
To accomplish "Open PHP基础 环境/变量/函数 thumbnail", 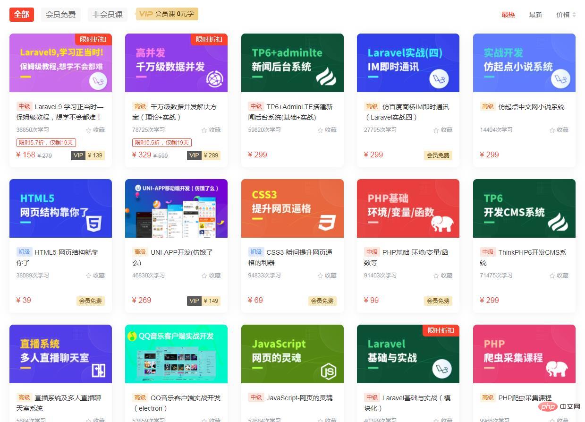I will [408, 208].
